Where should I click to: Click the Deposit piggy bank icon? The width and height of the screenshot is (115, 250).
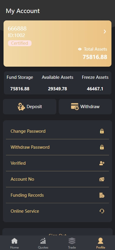[x=21, y=107]
